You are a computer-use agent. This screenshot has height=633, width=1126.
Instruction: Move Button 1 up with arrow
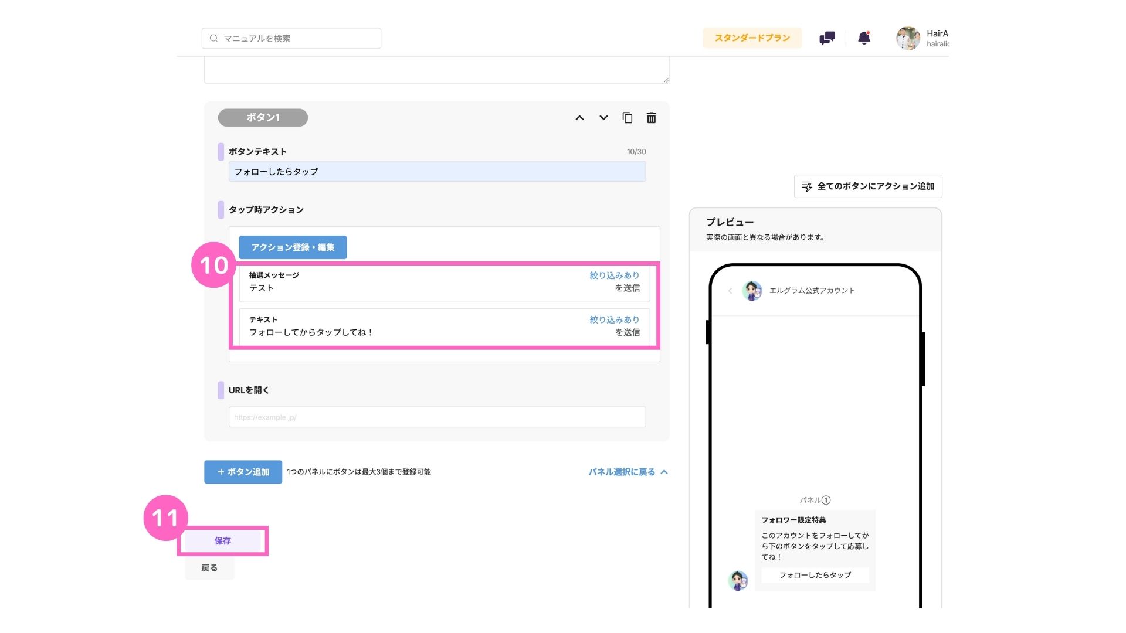pyautogui.click(x=579, y=118)
